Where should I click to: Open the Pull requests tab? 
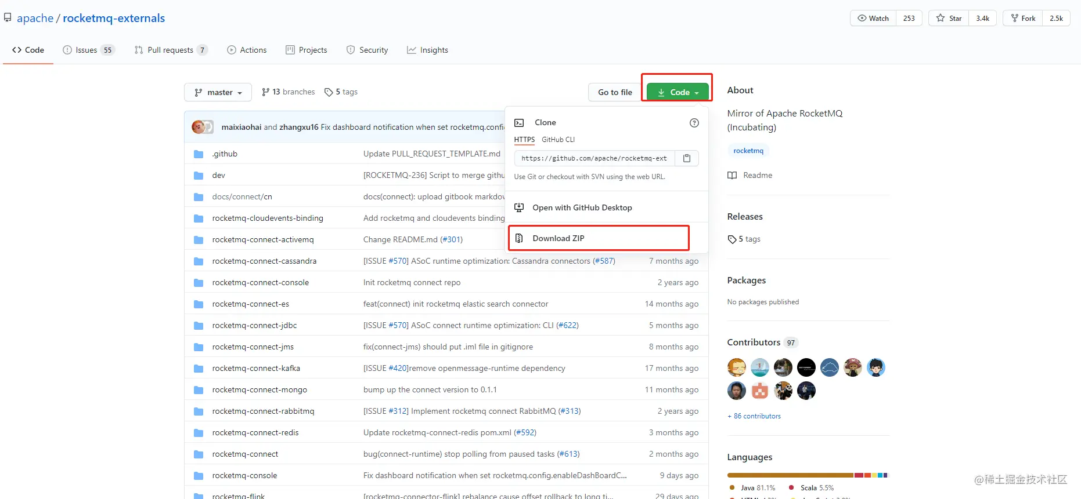click(171, 50)
